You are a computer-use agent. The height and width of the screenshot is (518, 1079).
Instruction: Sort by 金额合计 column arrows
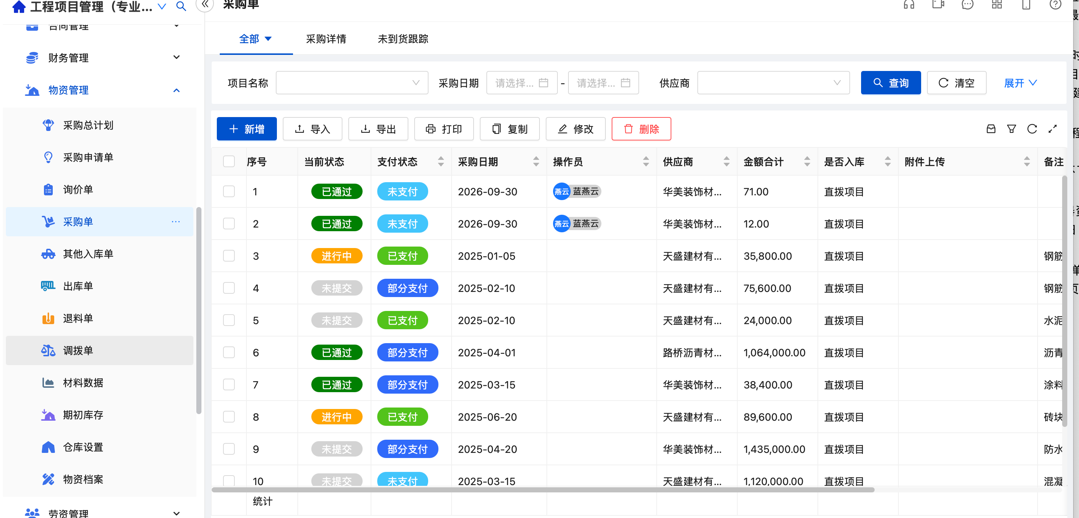point(807,161)
